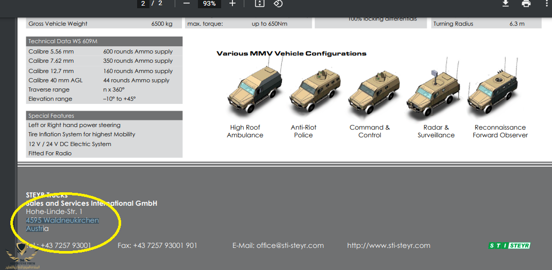Click the zoom in plus button
552x270 pixels.
coord(232,4)
